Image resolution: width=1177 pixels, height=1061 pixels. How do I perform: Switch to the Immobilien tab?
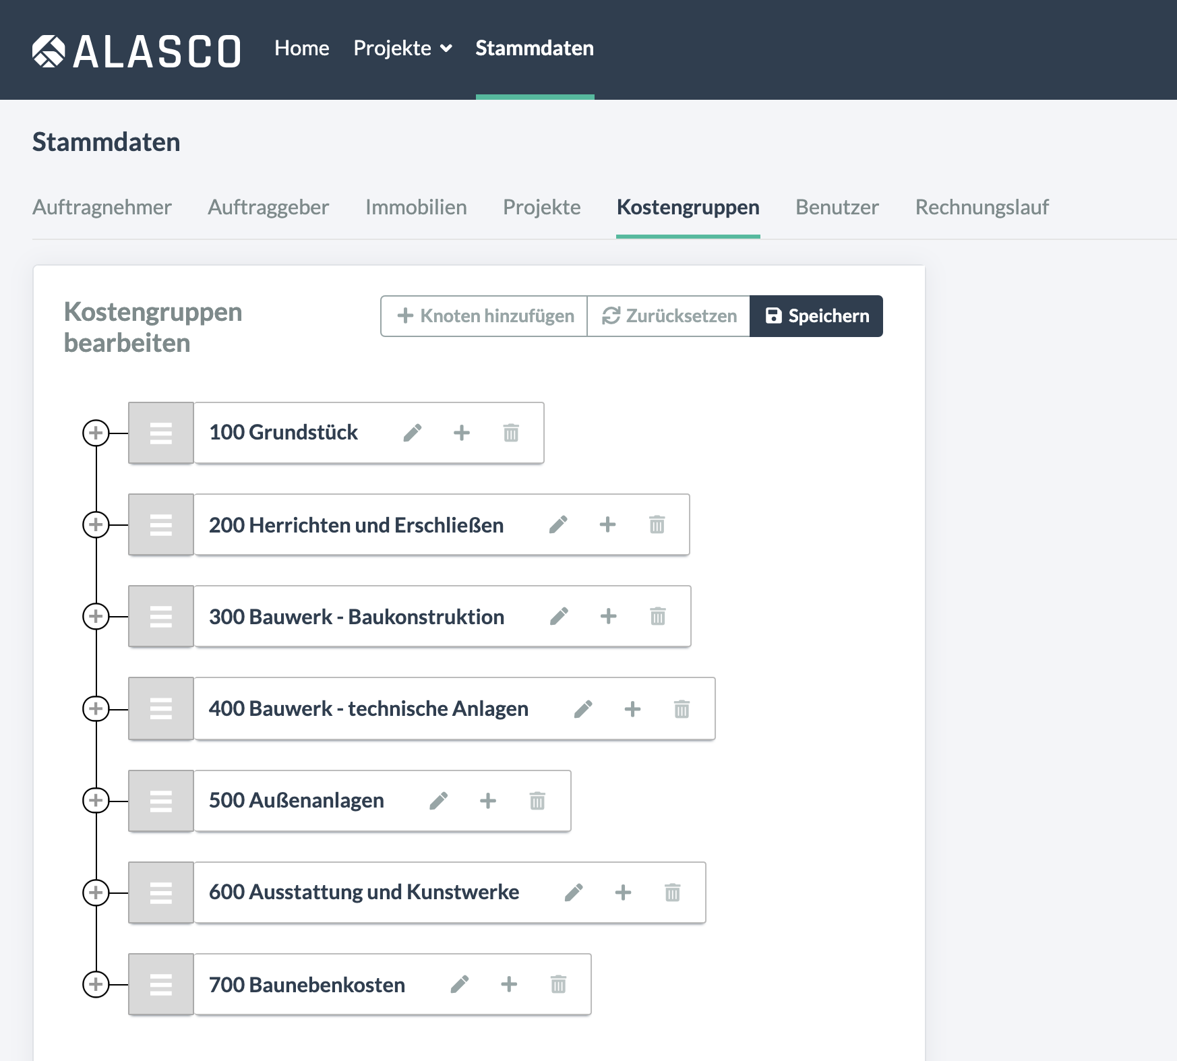pyautogui.click(x=416, y=207)
